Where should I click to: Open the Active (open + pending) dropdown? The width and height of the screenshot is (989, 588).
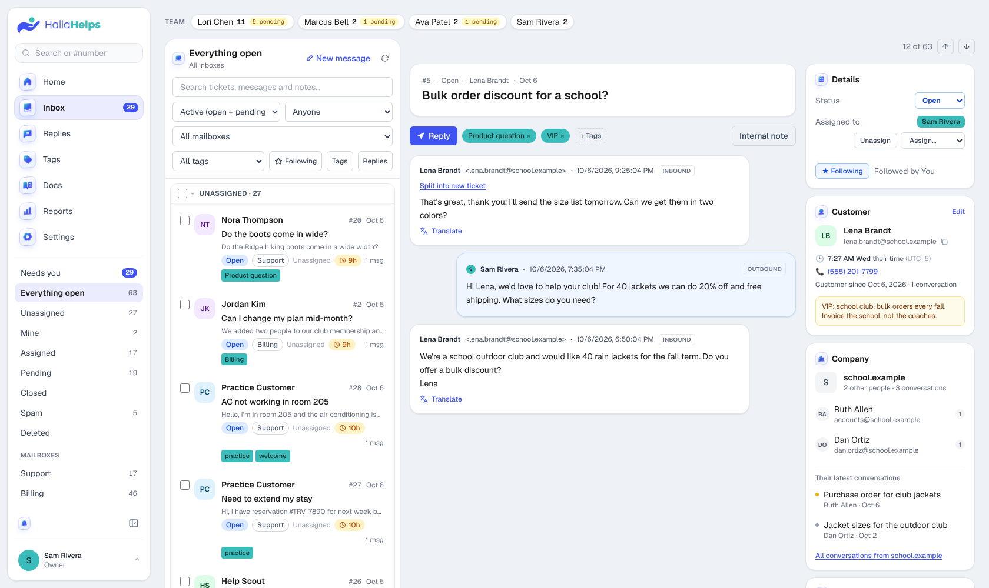click(227, 112)
